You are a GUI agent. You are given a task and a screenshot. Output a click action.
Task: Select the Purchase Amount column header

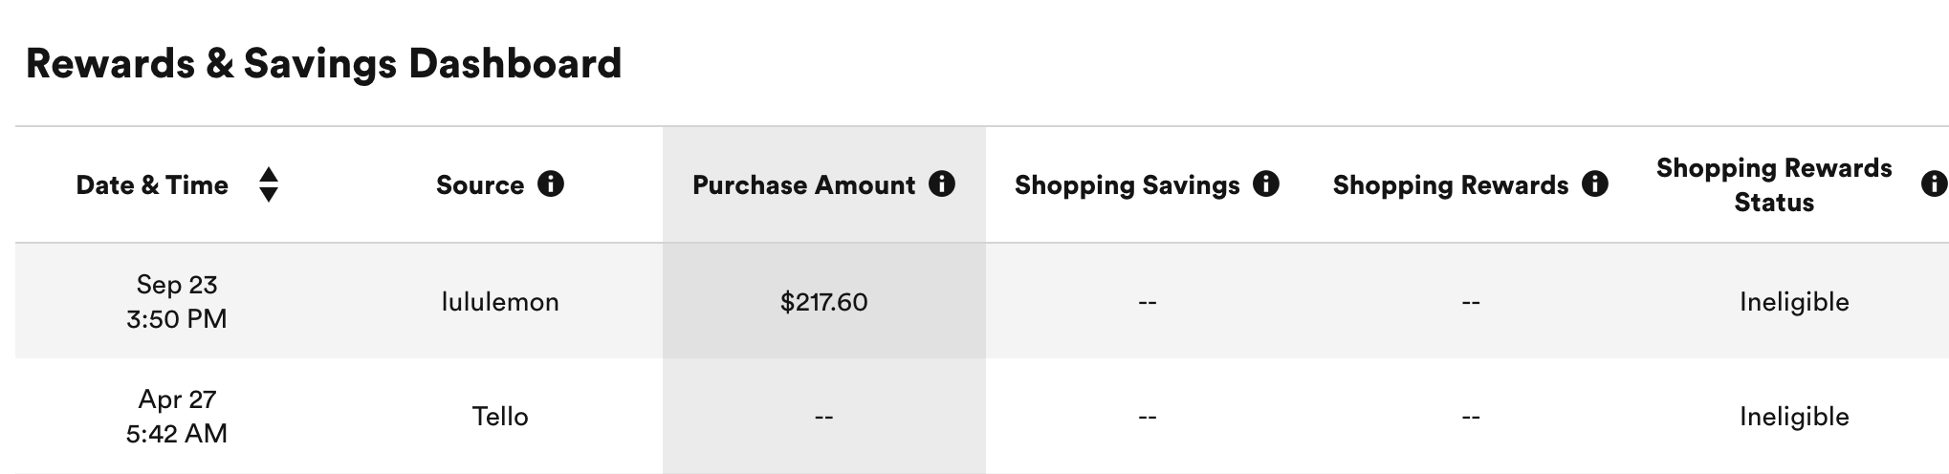point(803,185)
